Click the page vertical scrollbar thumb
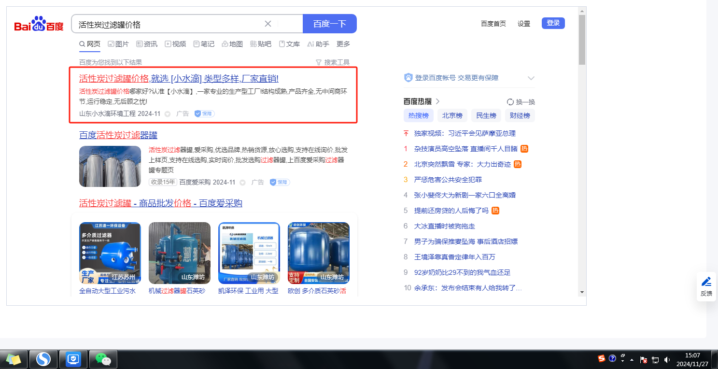718x369 pixels. [x=582, y=40]
